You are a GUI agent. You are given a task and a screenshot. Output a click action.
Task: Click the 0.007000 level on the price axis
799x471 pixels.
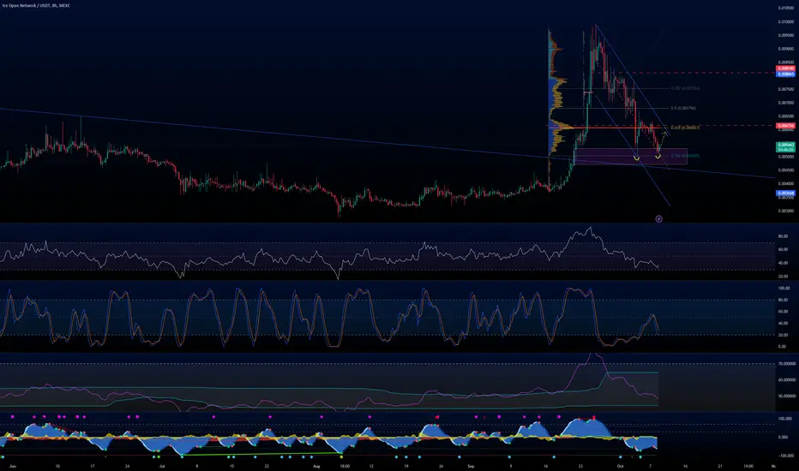coord(786,103)
